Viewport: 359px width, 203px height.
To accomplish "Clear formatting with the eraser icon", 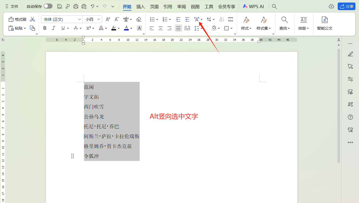I will pos(139,19).
